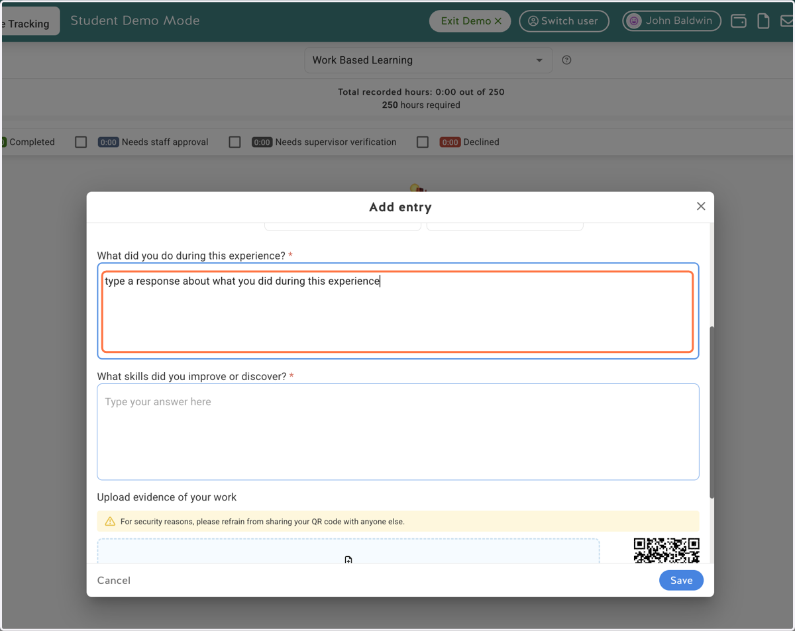Click 'Add entry' dialog title

click(400, 207)
